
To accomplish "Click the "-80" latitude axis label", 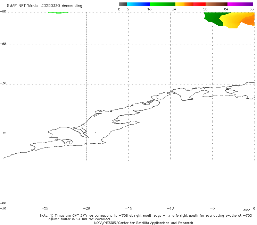I will 3,203.
